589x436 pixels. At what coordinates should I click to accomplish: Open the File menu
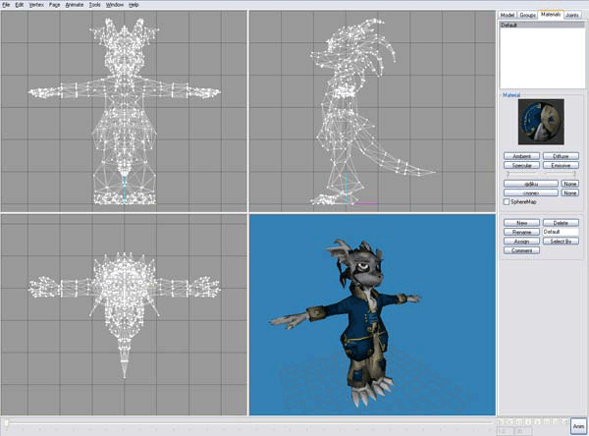click(x=6, y=5)
